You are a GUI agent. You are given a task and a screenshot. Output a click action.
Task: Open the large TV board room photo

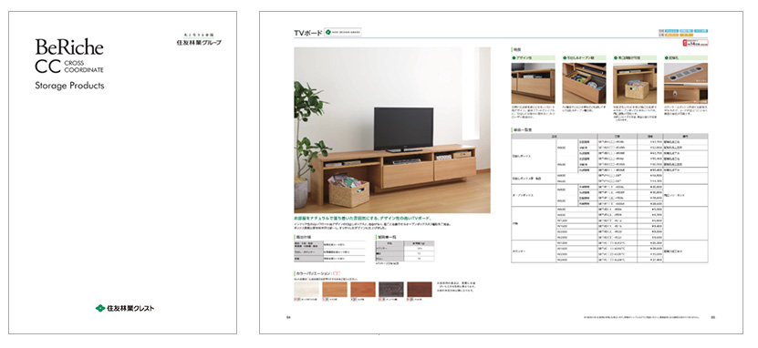(x=392, y=130)
